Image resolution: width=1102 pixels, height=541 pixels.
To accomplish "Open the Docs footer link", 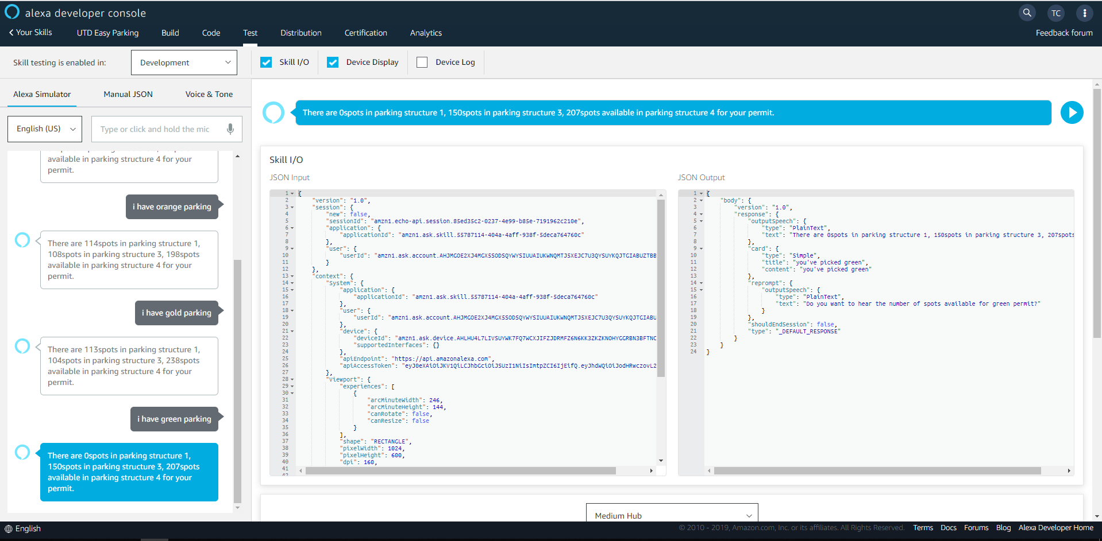I will click(x=949, y=528).
